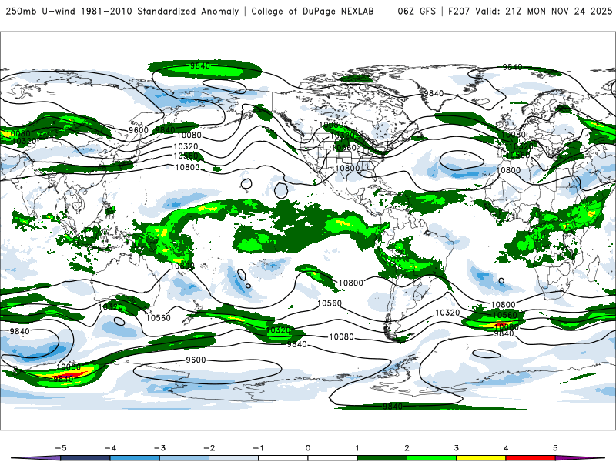The height and width of the screenshot is (462, 616).
Task: Click the '06Z GFS' model run label
Action: point(417,12)
